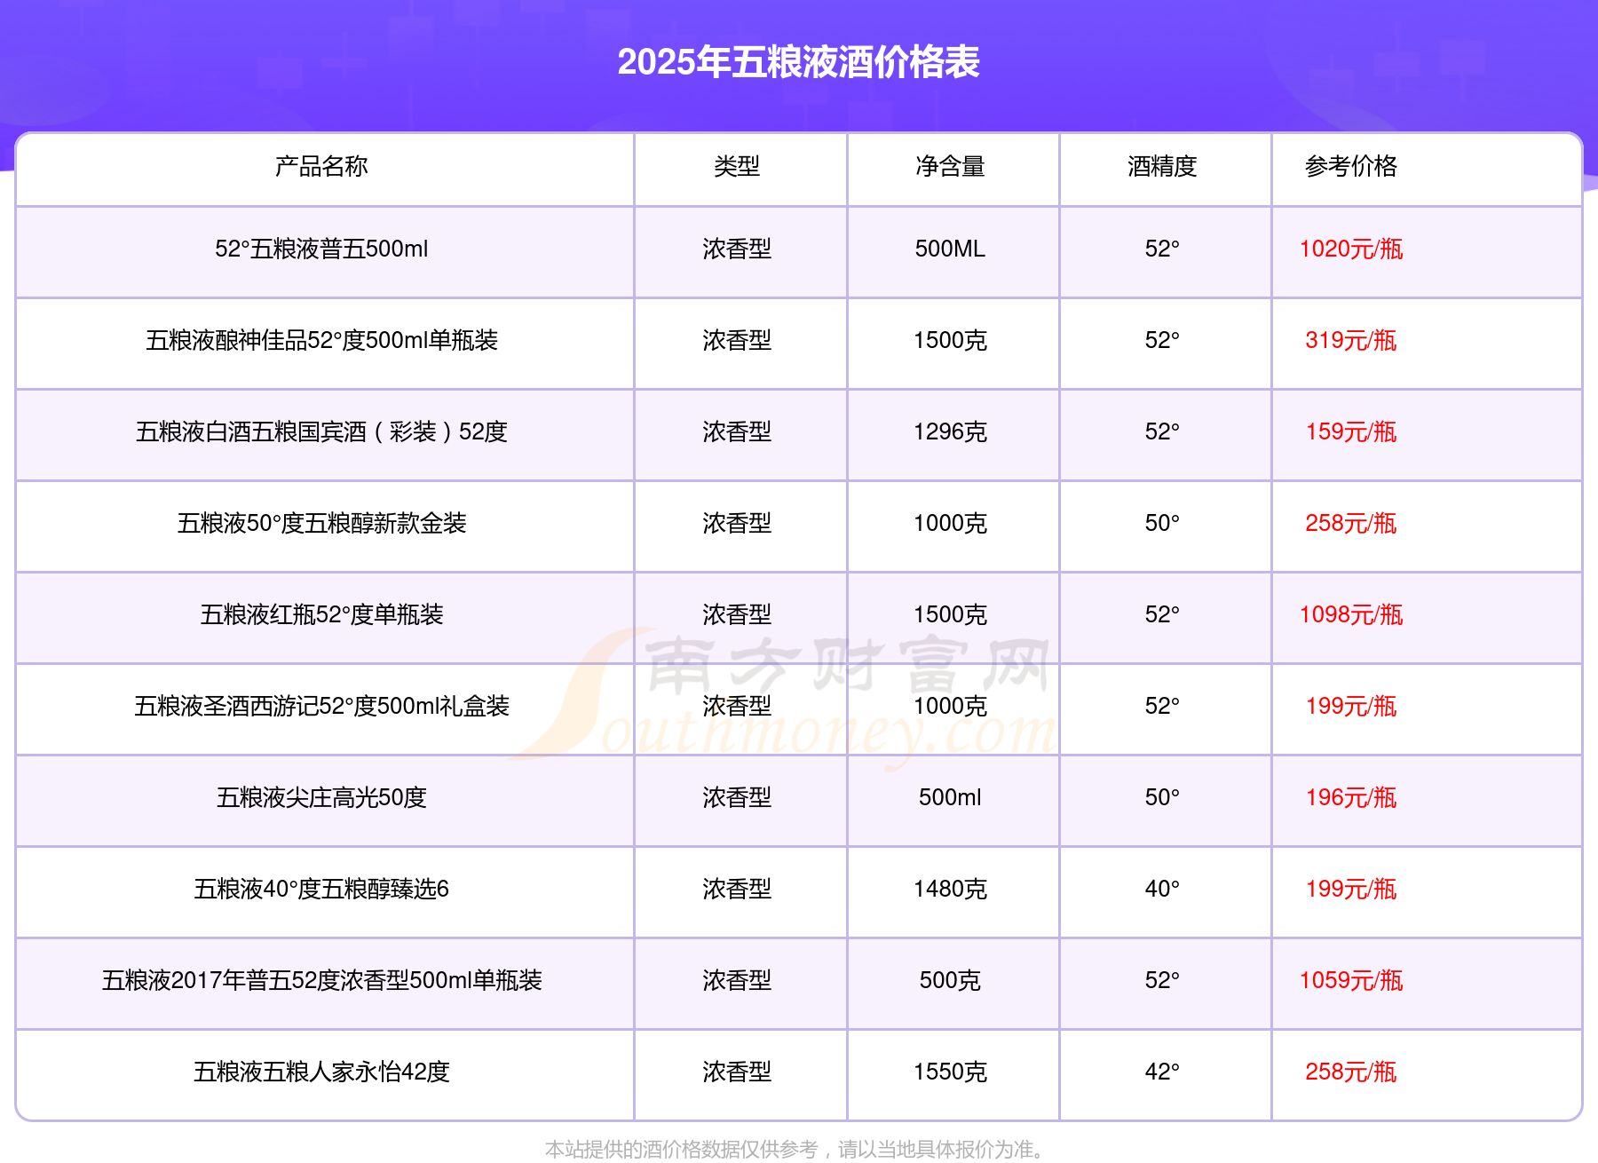Click the 净含量 column header
The width and height of the screenshot is (1598, 1163).
coord(950,166)
